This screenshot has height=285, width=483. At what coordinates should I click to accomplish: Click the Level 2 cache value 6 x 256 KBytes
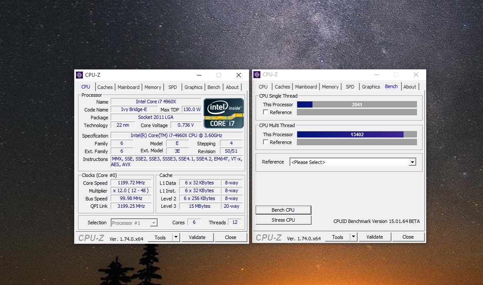pyautogui.click(x=199, y=199)
